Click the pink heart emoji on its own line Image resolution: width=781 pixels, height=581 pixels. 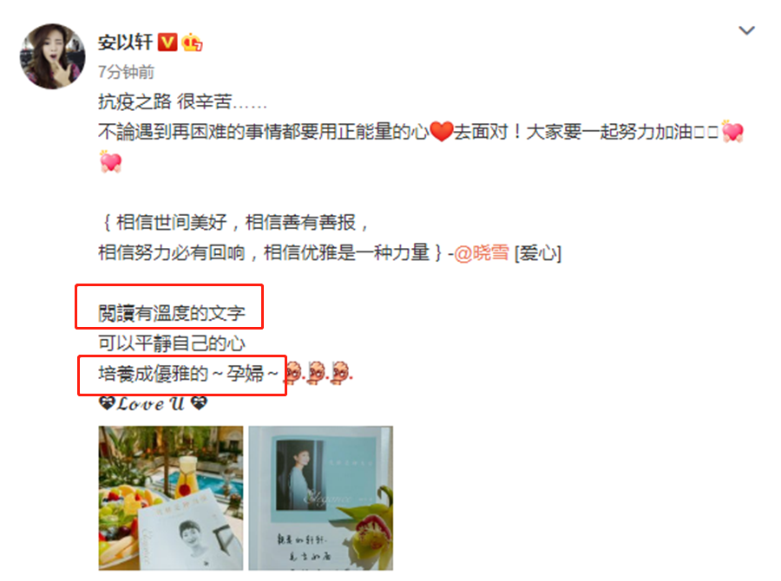[110, 161]
